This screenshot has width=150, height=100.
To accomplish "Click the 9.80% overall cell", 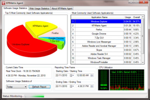I will coord(136,30).
